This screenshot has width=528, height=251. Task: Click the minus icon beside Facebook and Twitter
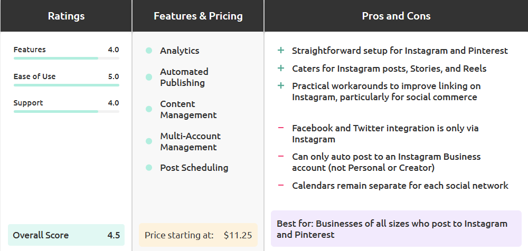coord(281,128)
